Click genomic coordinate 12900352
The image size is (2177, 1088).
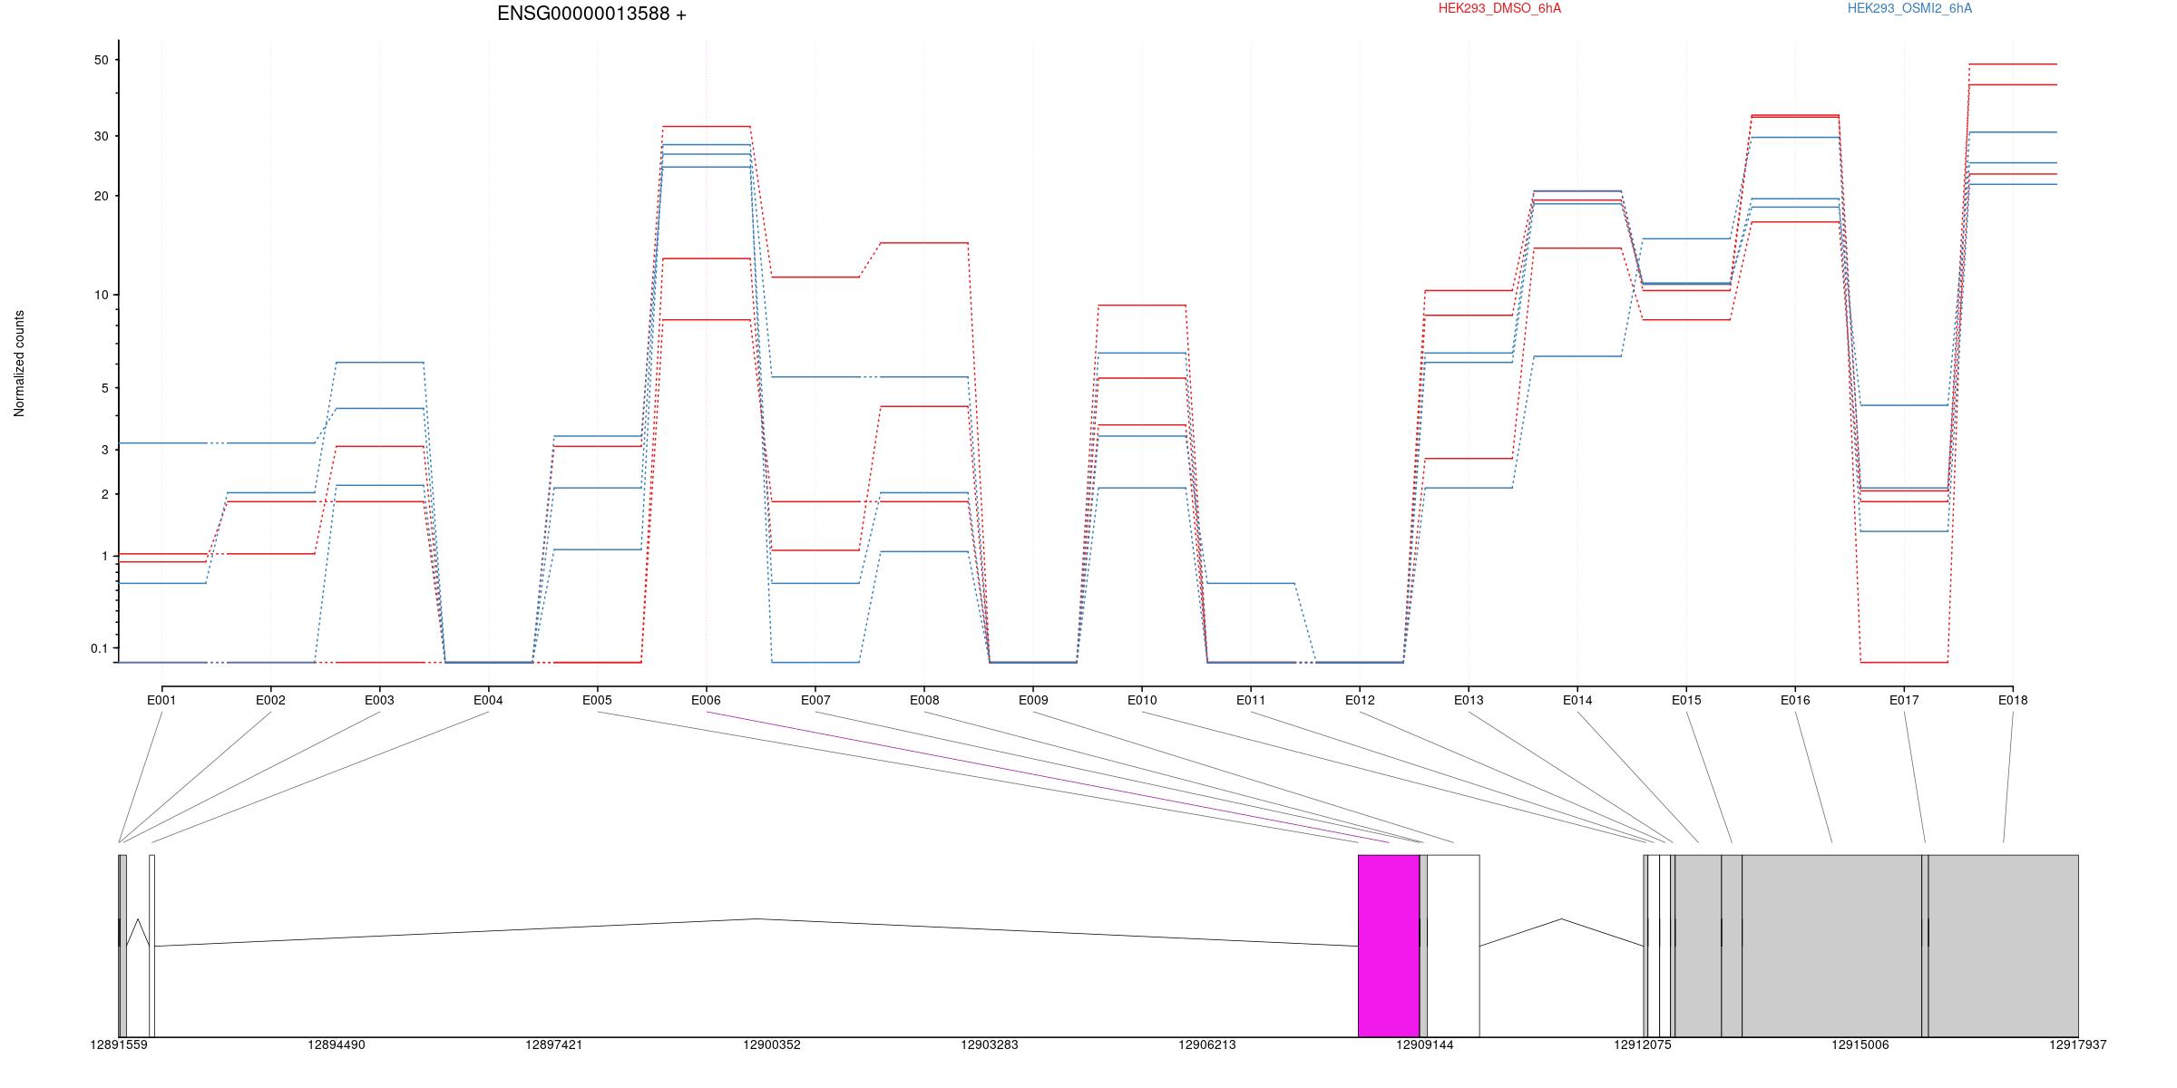pos(772,1044)
